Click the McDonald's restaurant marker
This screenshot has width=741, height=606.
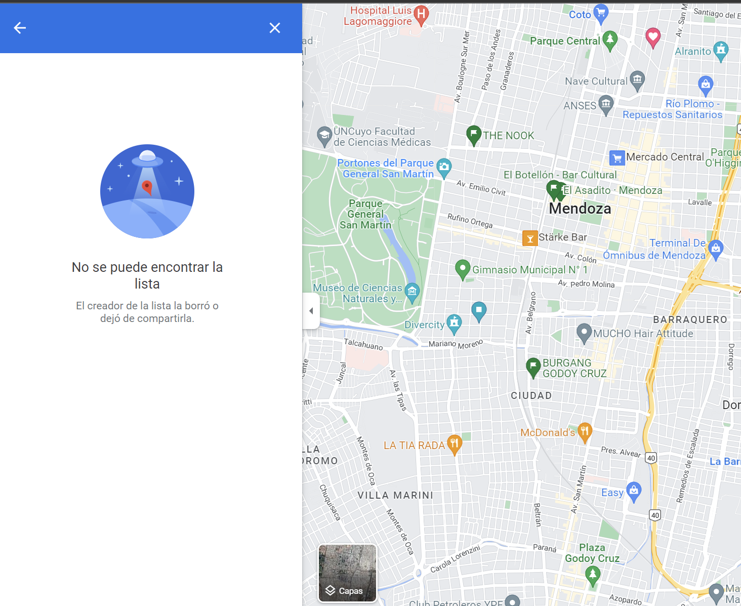click(585, 431)
